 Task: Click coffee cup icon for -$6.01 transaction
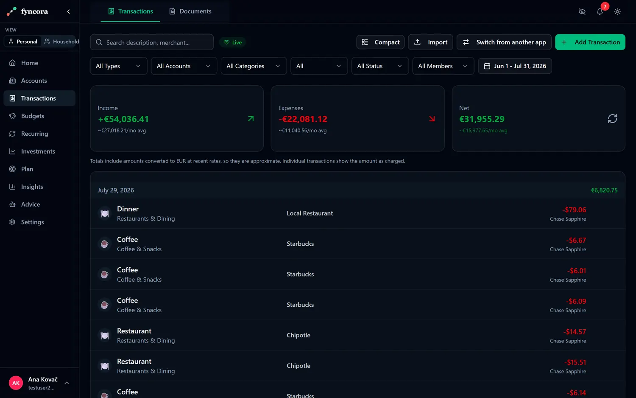(104, 275)
